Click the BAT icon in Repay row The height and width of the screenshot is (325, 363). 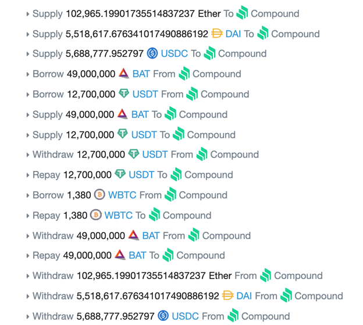pyautogui.click(x=120, y=255)
